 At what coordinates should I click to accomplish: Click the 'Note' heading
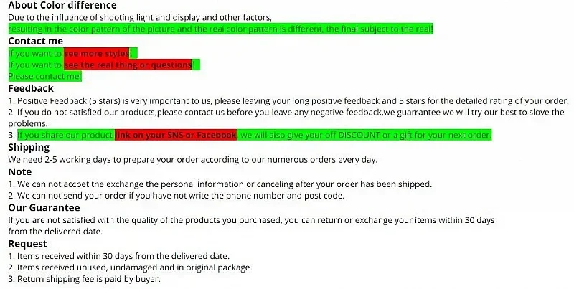[20, 171]
